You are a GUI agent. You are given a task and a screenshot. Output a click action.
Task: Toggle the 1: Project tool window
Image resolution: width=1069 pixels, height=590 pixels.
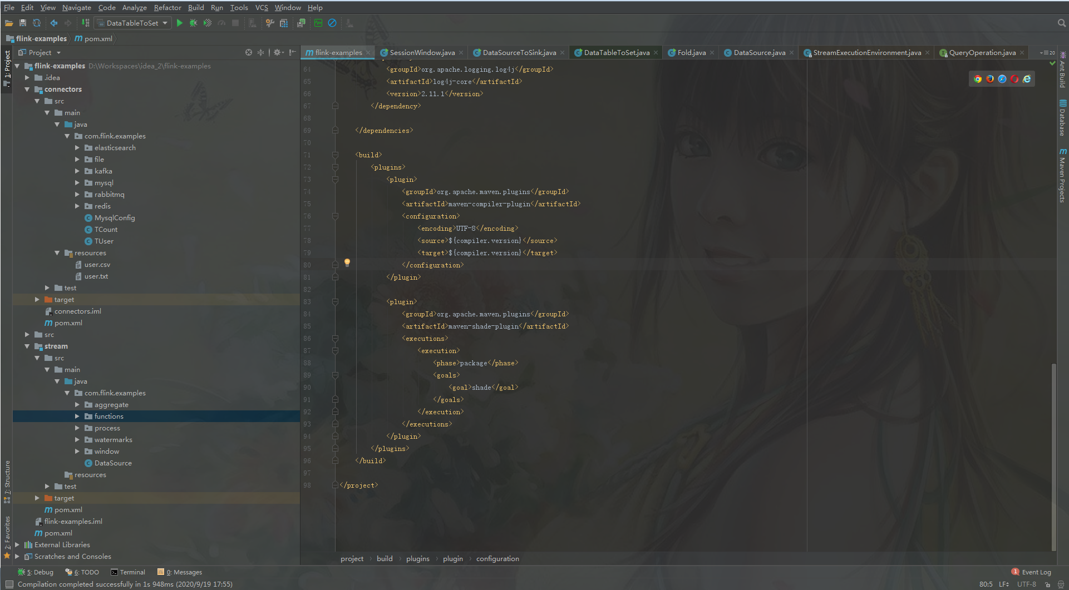pos(7,68)
